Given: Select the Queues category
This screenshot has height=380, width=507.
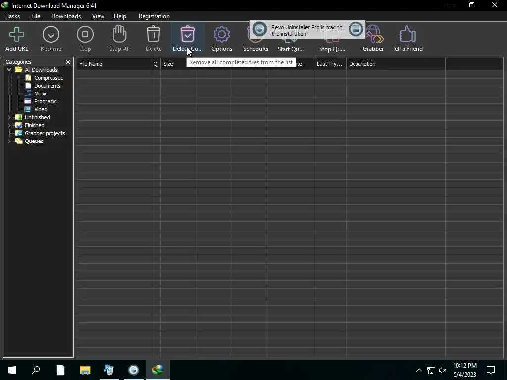Looking at the screenshot, I should point(34,141).
